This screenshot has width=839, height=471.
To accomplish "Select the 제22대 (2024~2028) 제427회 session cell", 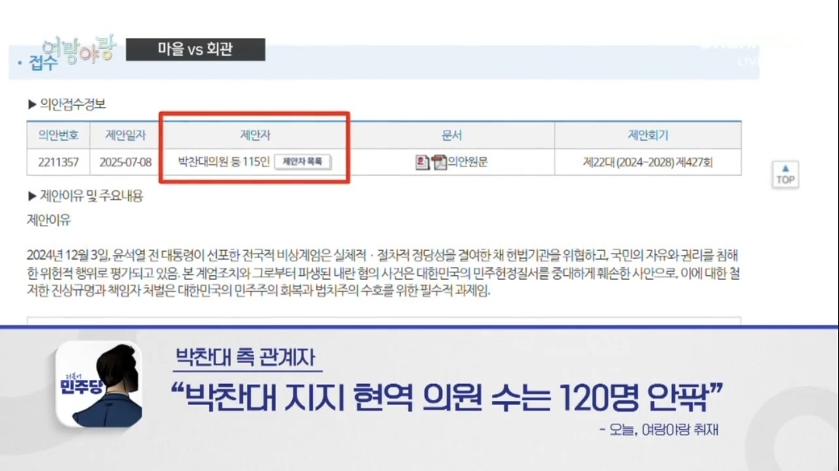I will [647, 162].
